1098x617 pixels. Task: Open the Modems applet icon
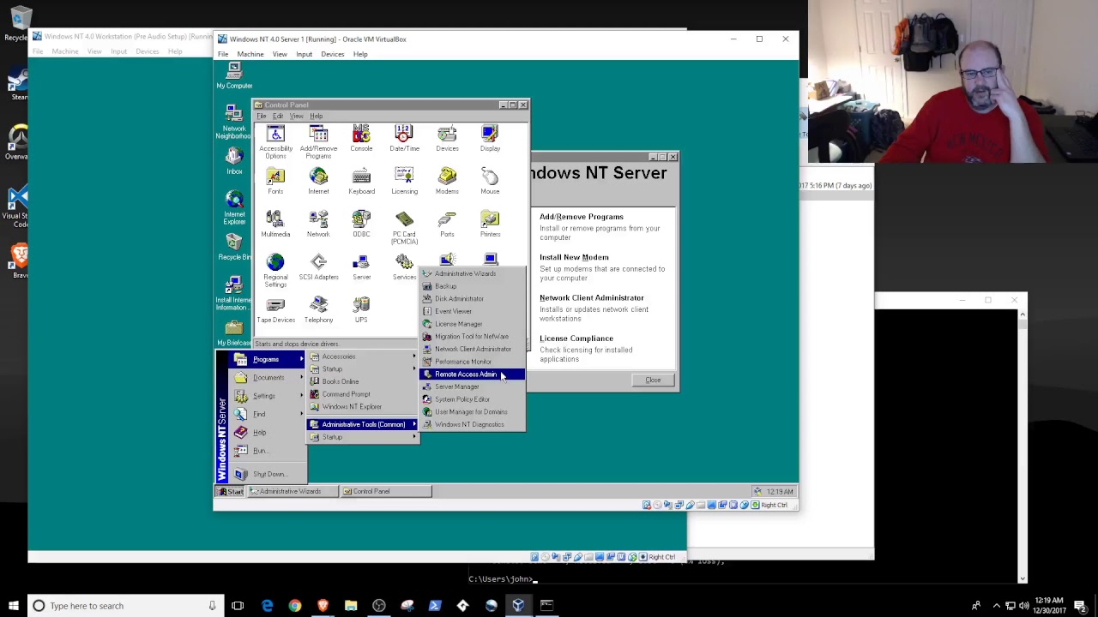point(447,181)
